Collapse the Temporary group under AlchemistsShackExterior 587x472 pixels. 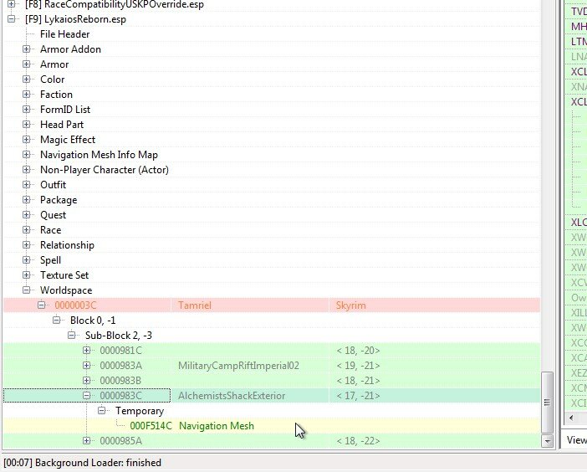click(x=102, y=411)
